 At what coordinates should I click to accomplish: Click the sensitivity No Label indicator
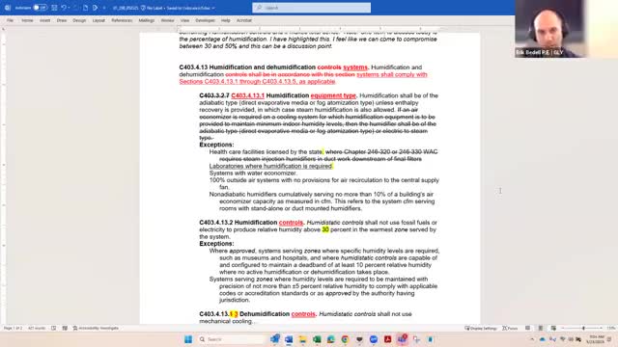point(153,8)
